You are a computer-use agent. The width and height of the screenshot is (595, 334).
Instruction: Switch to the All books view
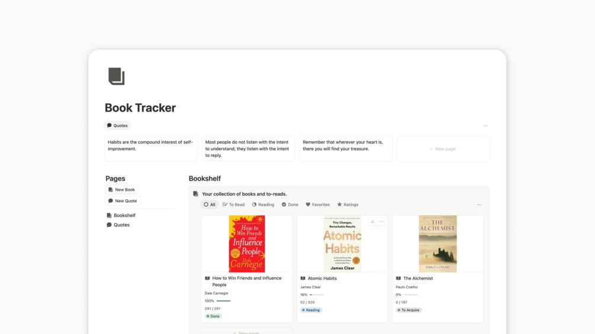pos(210,205)
